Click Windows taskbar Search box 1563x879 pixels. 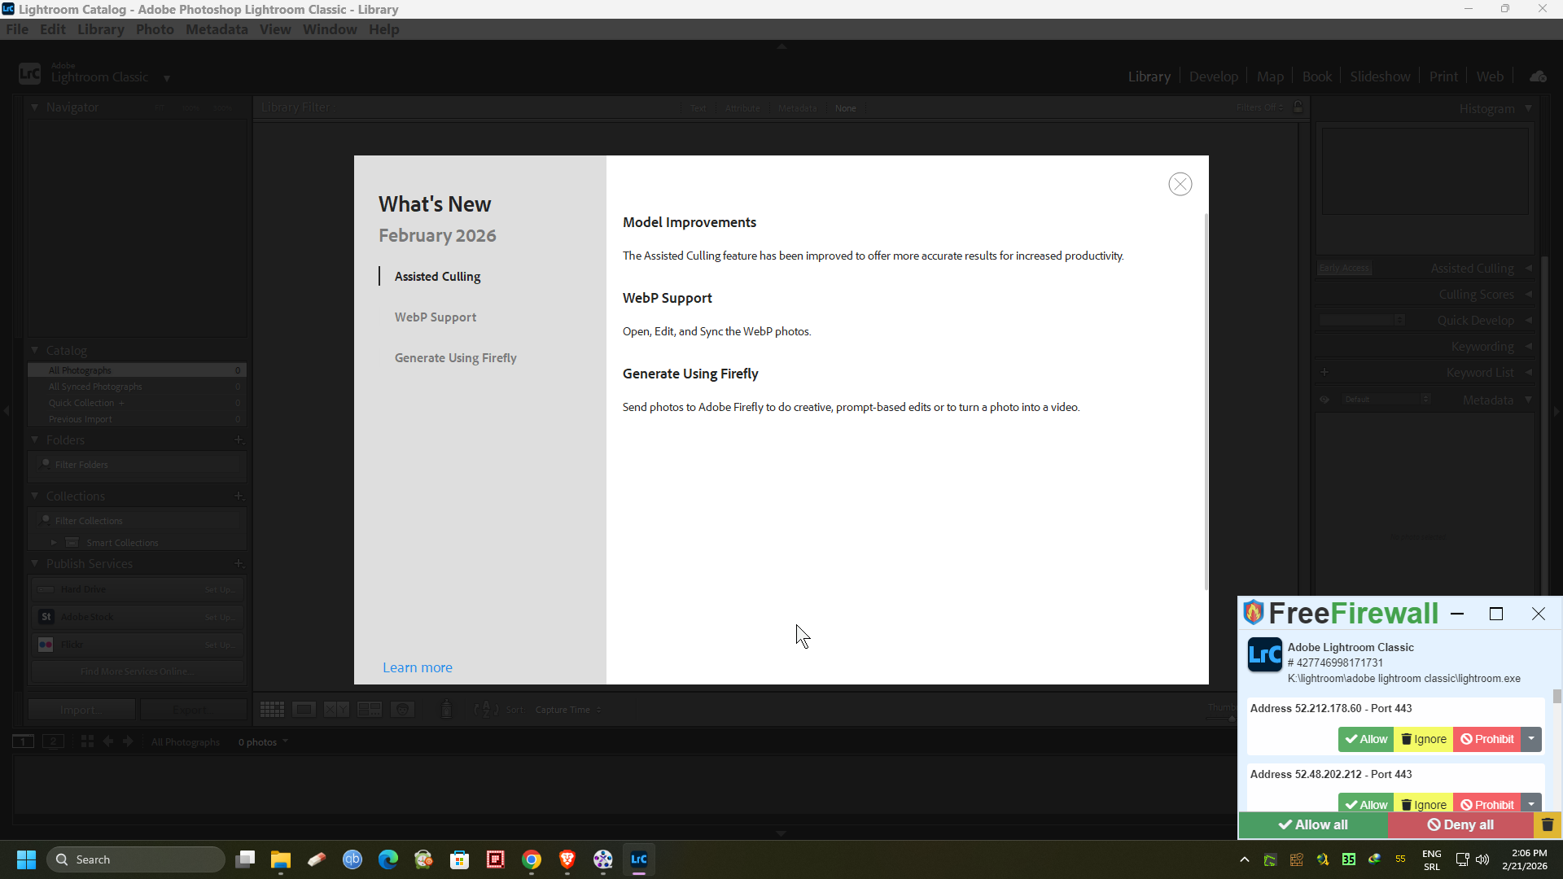point(135,859)
